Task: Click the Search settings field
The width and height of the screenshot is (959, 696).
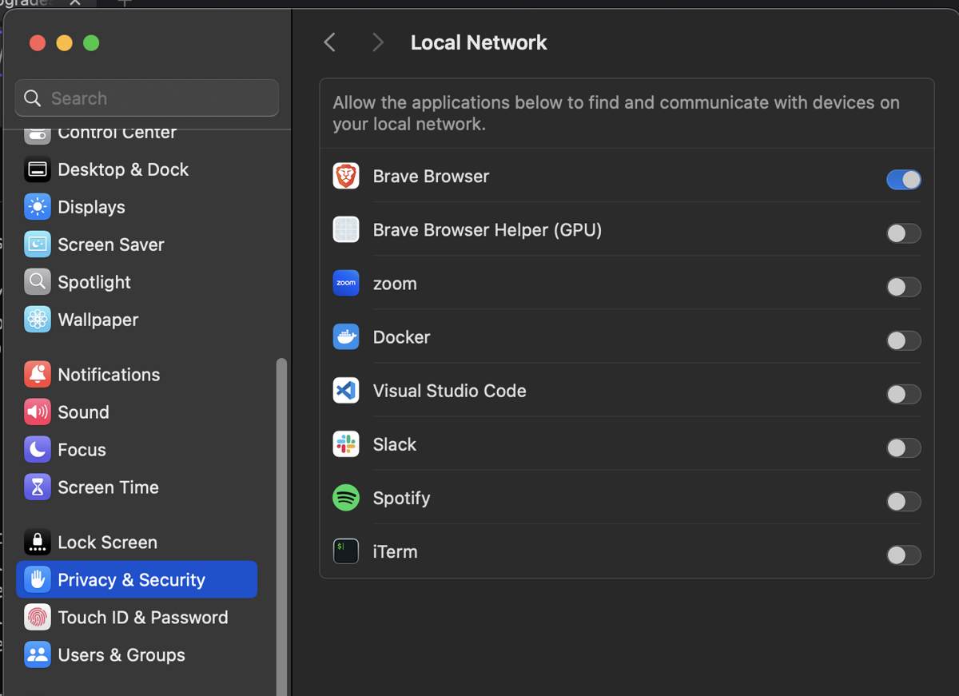Action: coord(147,98)
